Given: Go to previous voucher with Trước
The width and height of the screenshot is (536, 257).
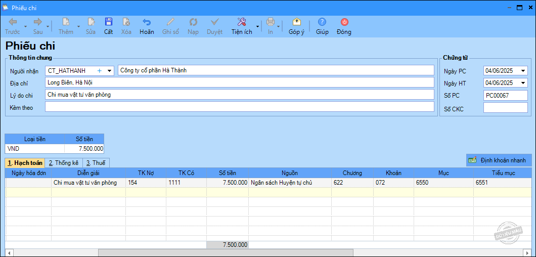Looking at the screenshot, I should click(12, 26).
